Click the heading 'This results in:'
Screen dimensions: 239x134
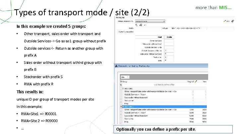(x=30, y=92)
